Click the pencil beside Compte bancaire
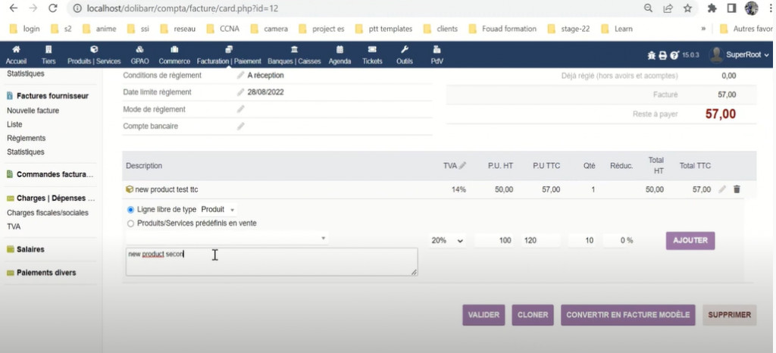 (x=241, y=127)
